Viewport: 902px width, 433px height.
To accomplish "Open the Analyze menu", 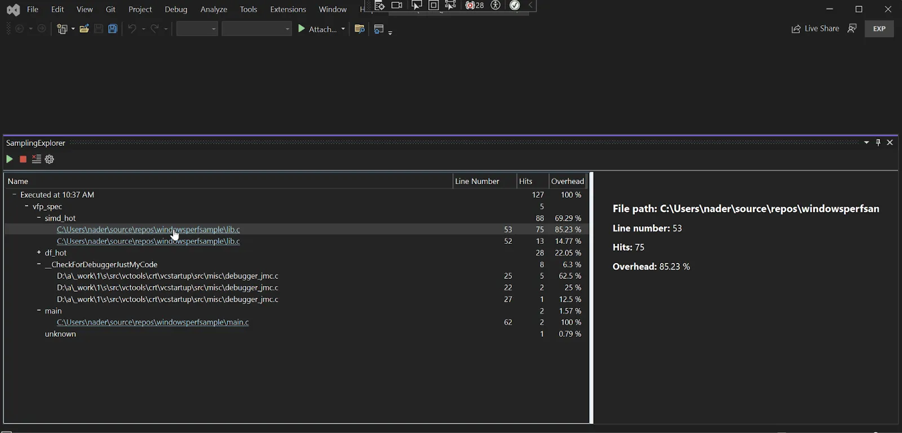I will point(214,10).
